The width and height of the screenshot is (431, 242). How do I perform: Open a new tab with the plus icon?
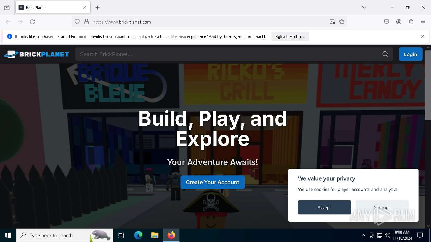click(x=98, y=7)
